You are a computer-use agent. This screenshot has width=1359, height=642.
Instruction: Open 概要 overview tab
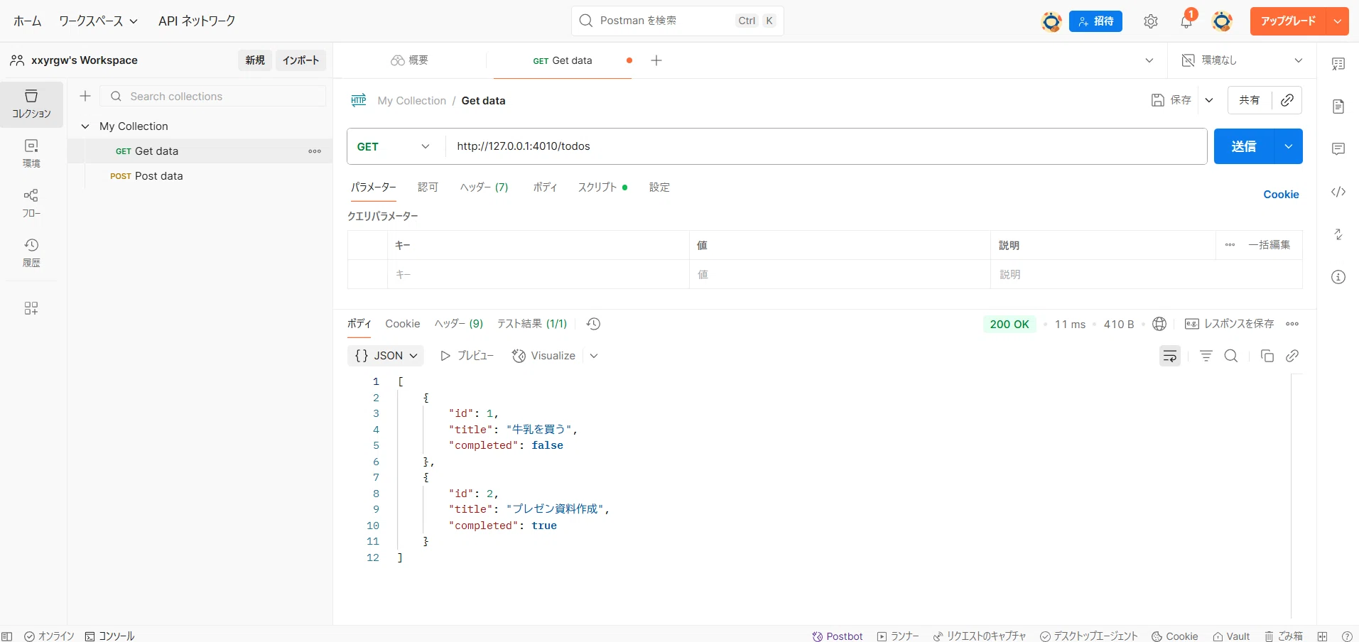(410, 60)
